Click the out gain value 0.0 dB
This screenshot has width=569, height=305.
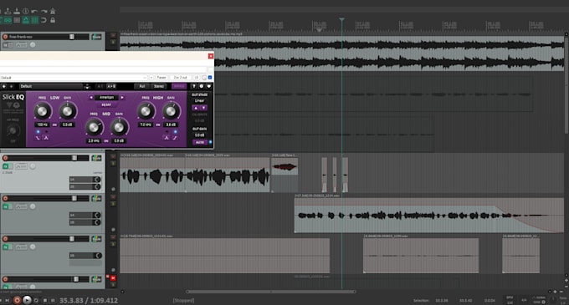[200, 135]
